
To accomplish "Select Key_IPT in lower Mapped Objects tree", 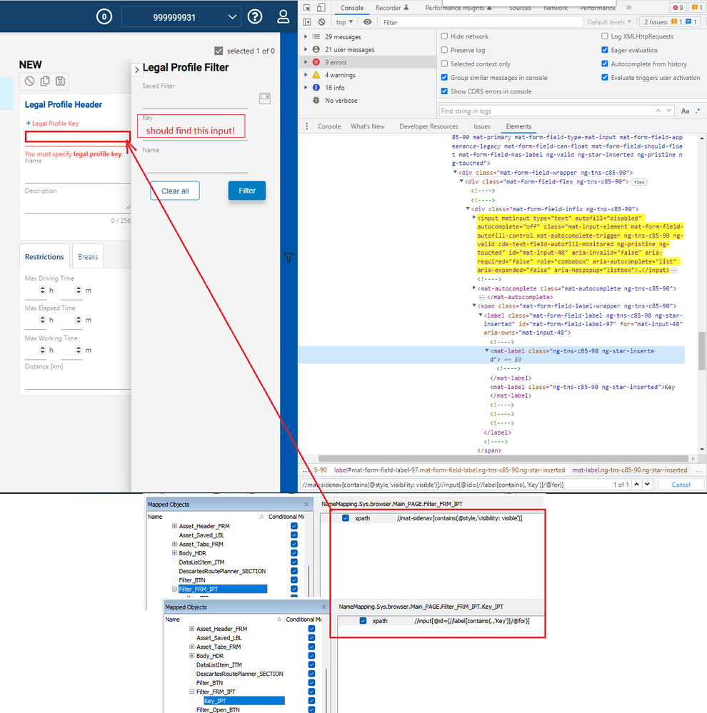I will 244,701.
